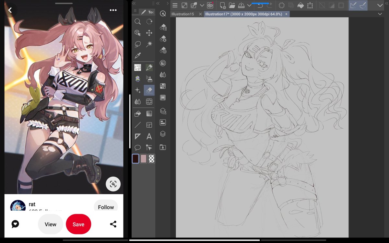
Task: Open the Brush Size palette icon
Action: click(x=163, y=51)
